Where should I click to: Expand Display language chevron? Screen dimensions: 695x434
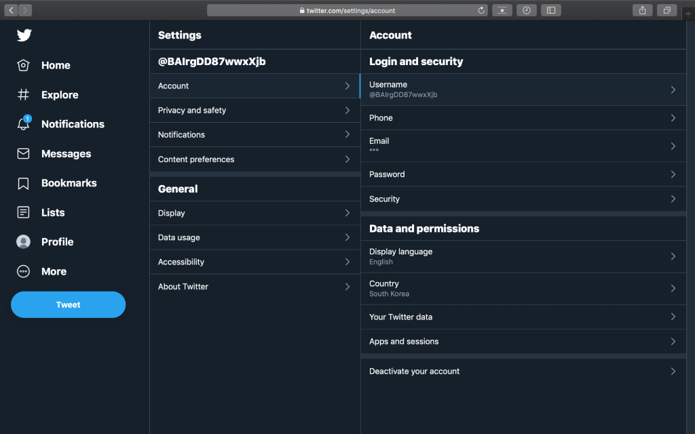[673, 256]
